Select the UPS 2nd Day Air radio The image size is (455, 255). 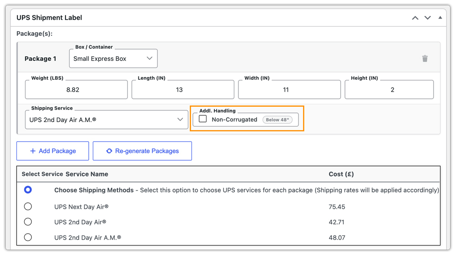28,222
